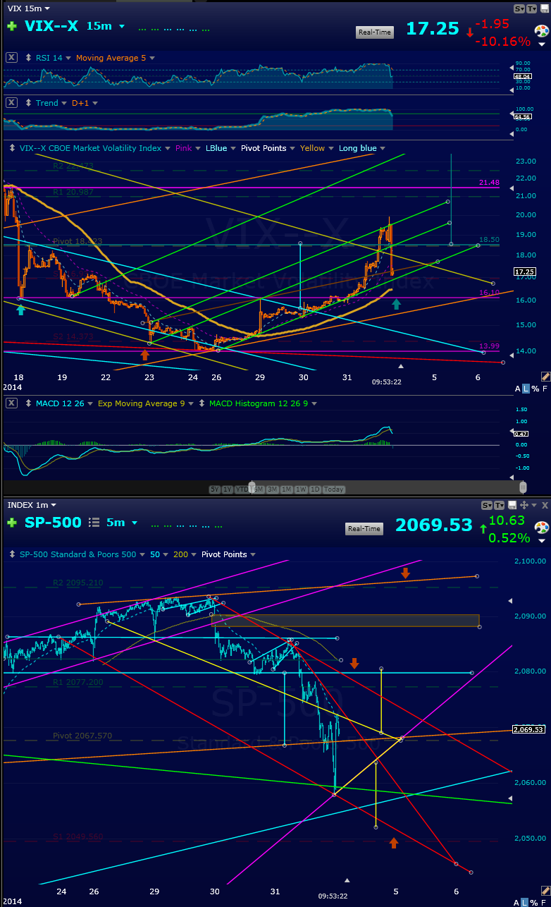The width and height of the screenshot is (551, 907).
Task: Close the MACD pane with X
Action: (x=11, y=403)
